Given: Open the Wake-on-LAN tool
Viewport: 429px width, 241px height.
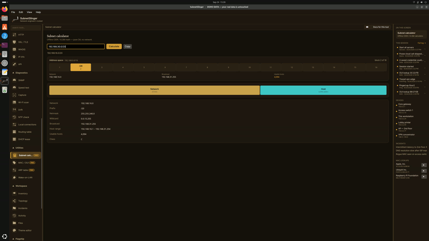Looking at the screenshot, I should (x=26, y=178).
